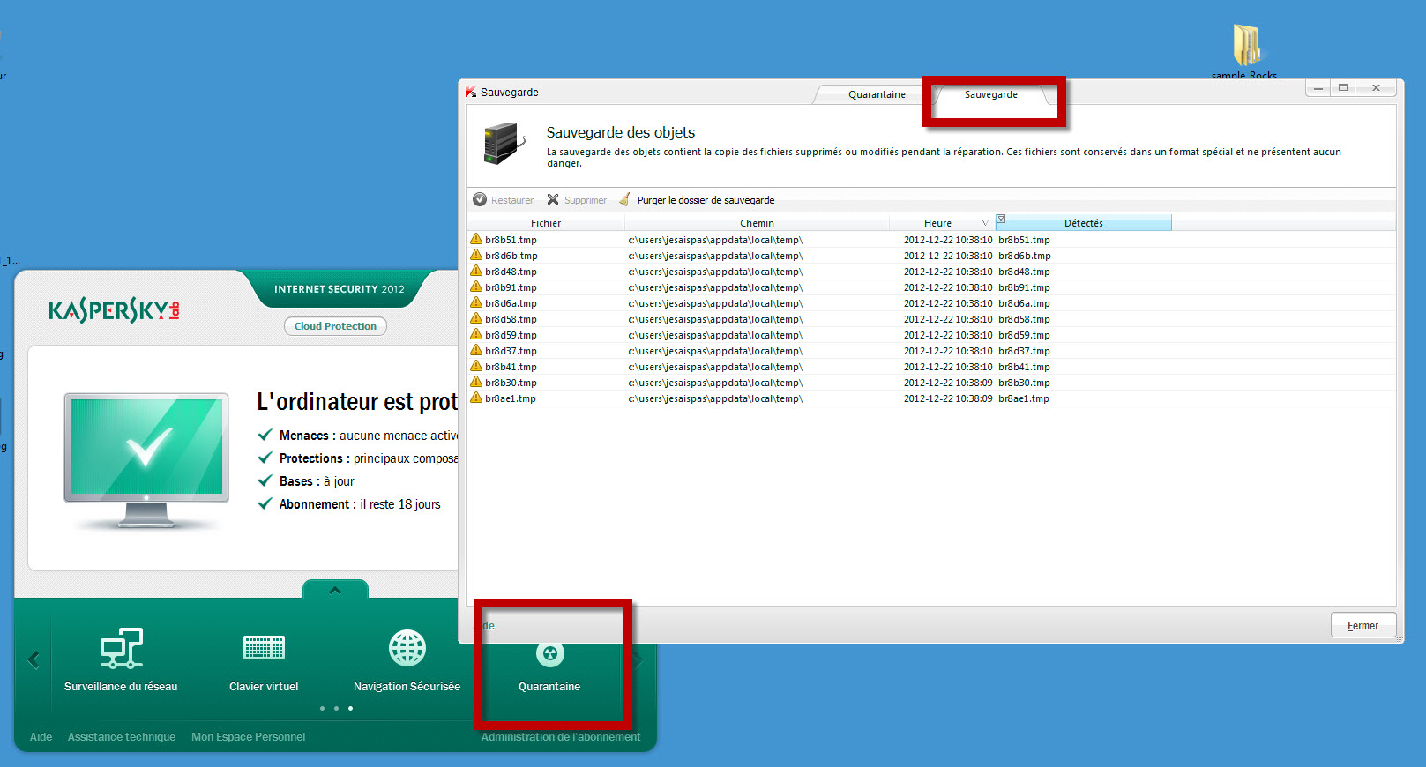Toggle Heure column sort arrow
Screen dimensions: 1426x767
985,223
